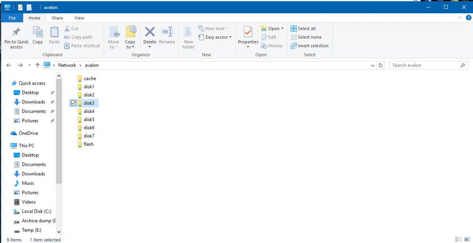The height and width of the screenshot is (243, 473).
Task: Select the flash shared folder
Action: coord(85,144)
